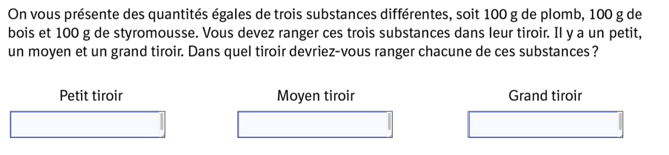Click the Petit tiroir box scrollbar

click(162, 122)
